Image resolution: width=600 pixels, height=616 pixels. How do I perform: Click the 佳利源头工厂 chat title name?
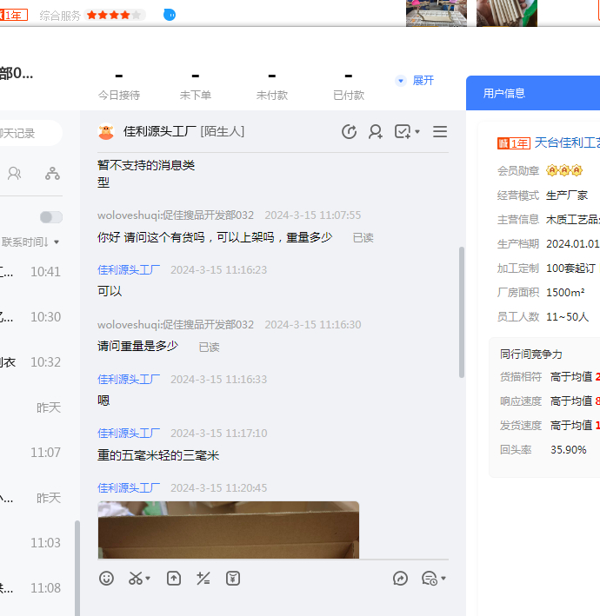[159, 131]
